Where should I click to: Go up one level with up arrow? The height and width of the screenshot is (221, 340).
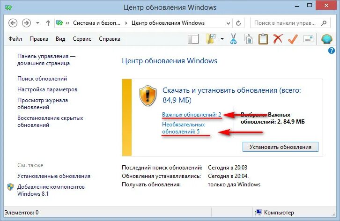coord(48,23)
